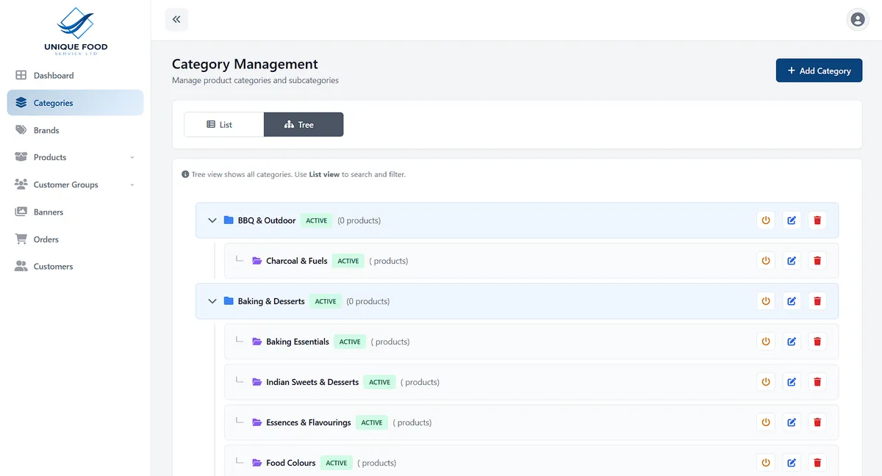Edit the BBQ & Outdoor category

pos(792,220)
